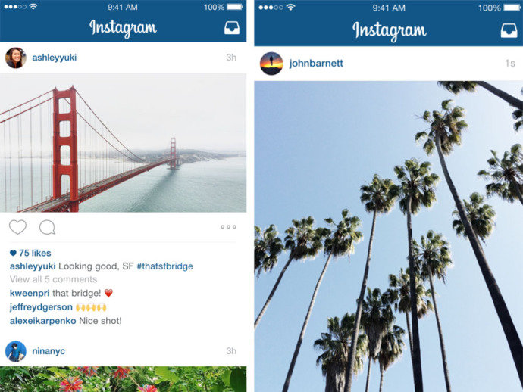Tap the comment bubble icon

tap(47, 228)
